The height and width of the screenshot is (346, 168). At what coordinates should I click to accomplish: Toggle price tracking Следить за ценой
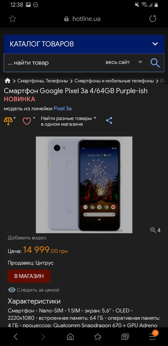pos(33,290)
